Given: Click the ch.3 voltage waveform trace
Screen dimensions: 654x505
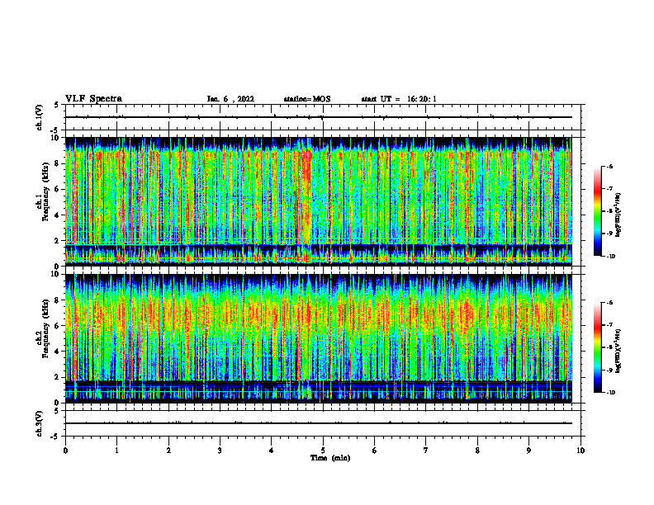Looking at the screenshot, I should tap(319, 423).
